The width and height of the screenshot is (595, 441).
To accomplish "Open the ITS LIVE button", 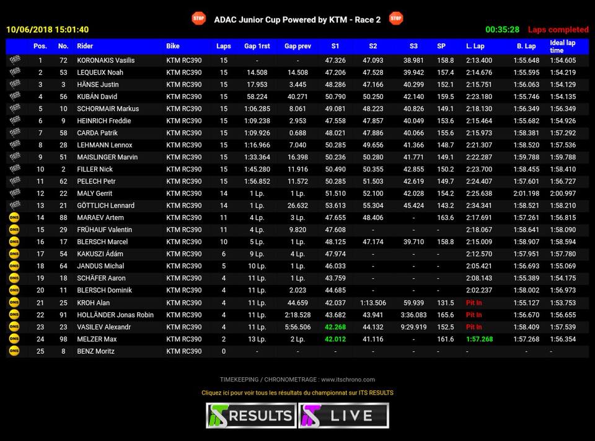I will tap(344, 416).
